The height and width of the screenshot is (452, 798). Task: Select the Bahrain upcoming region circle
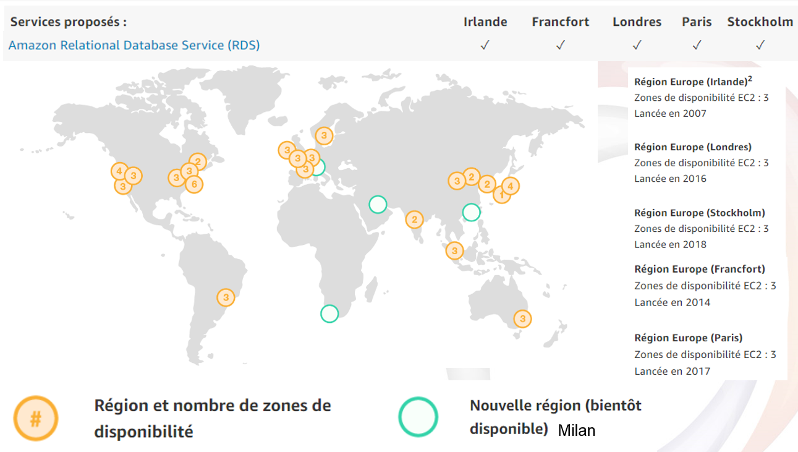(377, 204)
